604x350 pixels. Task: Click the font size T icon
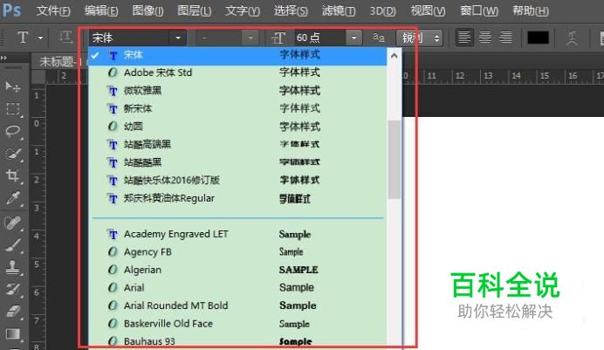(278, 38)
